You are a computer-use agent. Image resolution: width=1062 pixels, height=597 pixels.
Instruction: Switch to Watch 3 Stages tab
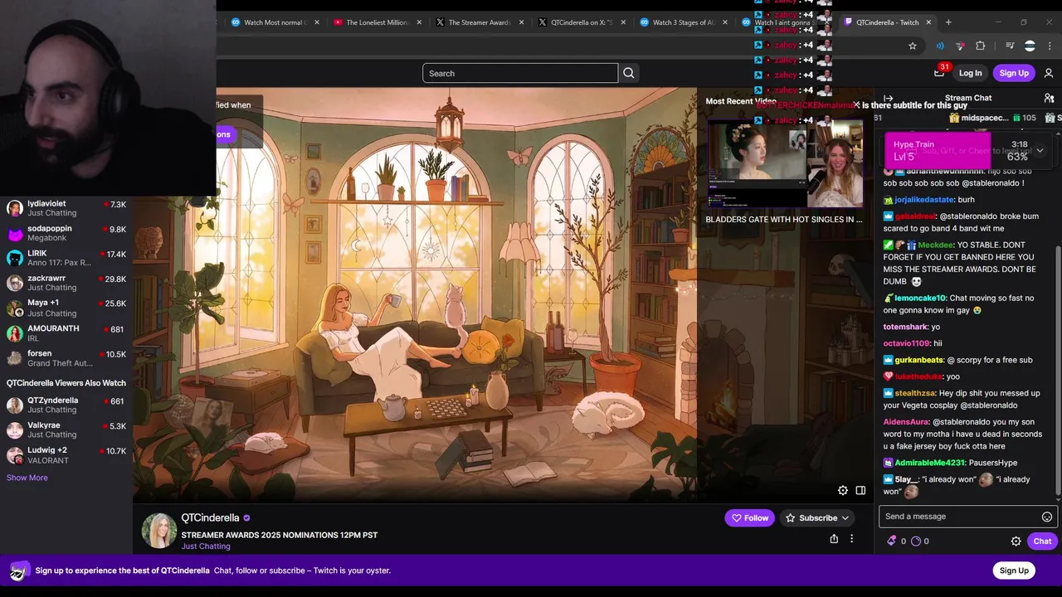click(x=683, y=22)
